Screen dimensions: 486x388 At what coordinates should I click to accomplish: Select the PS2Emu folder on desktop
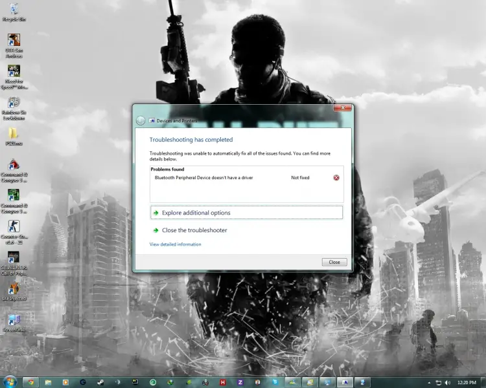click(x=14, y=136)
